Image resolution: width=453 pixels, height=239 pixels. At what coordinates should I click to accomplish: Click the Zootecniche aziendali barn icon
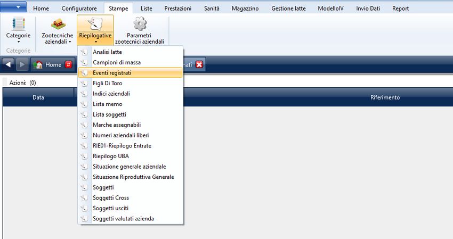coord(57,24)
